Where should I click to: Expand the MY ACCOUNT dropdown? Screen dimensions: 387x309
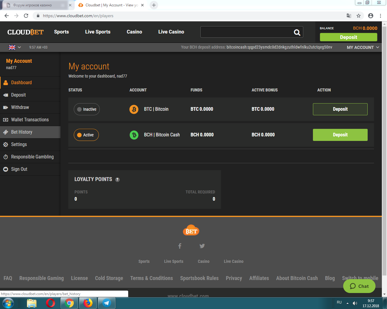pyautogui.click(x=363, y=47)
